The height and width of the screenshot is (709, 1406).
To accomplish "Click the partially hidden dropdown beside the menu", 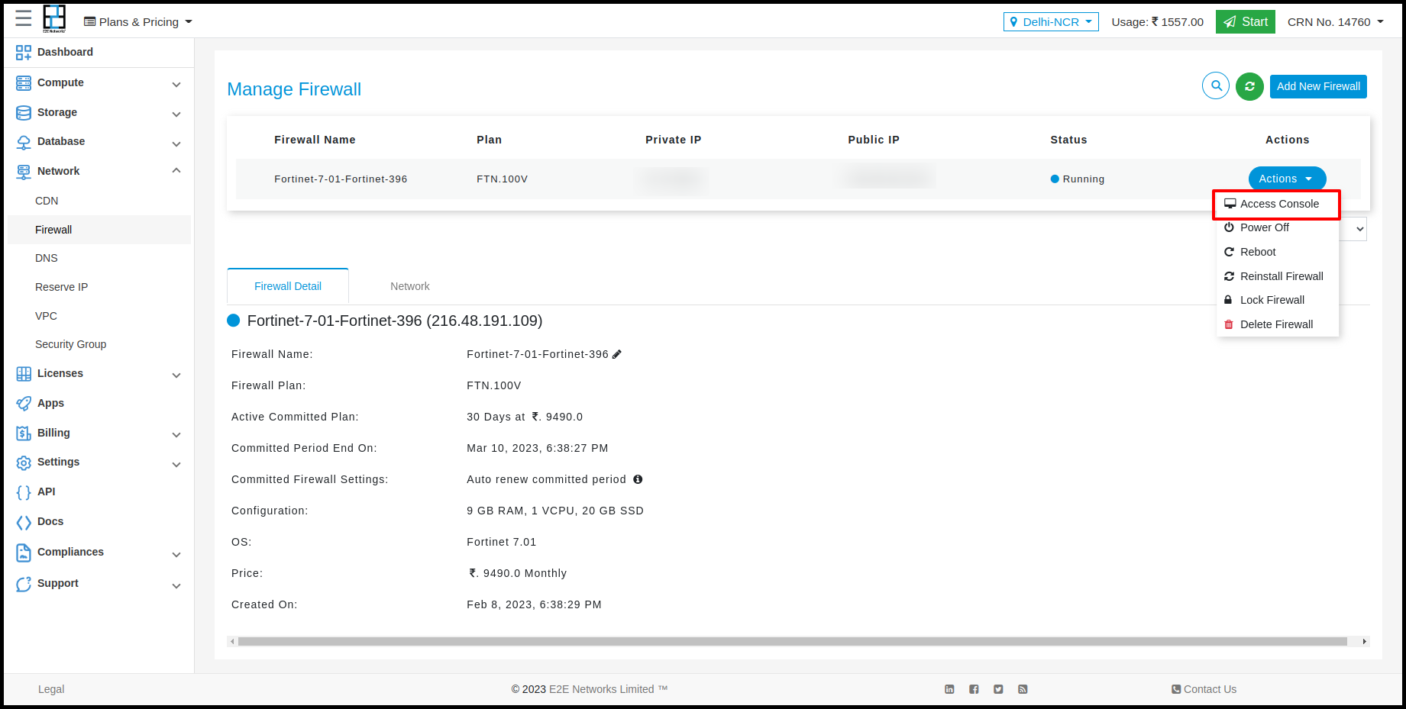I will 1355,229.
